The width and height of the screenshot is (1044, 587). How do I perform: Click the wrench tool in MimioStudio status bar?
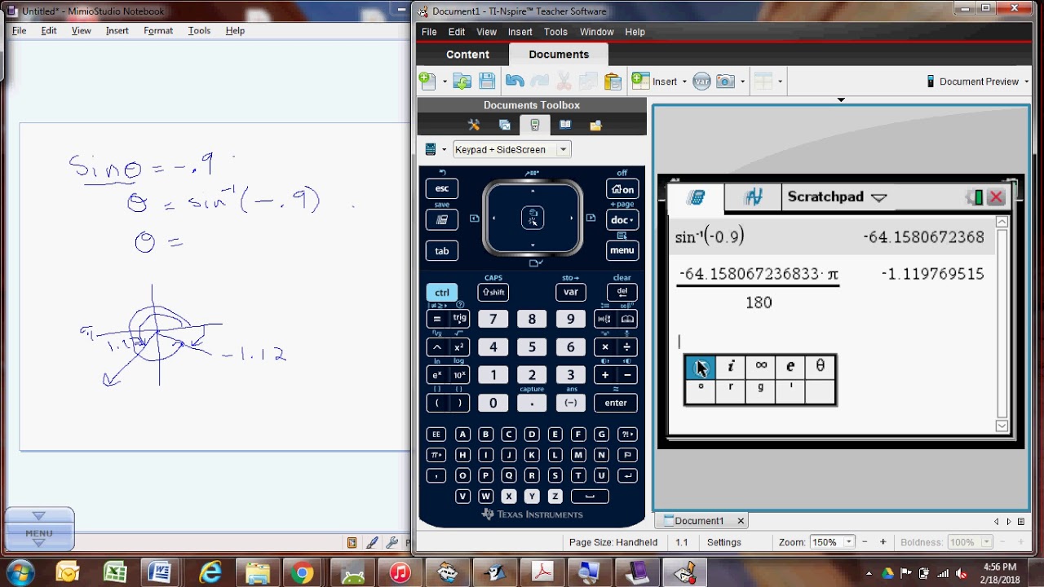pos(392,542)
